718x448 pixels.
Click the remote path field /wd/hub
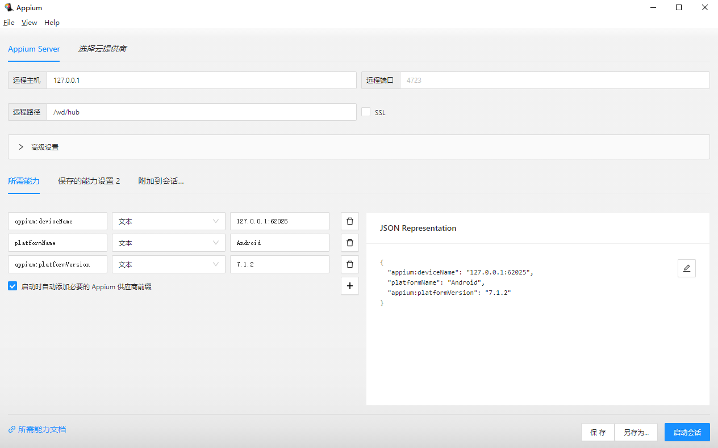click(202, 112)
